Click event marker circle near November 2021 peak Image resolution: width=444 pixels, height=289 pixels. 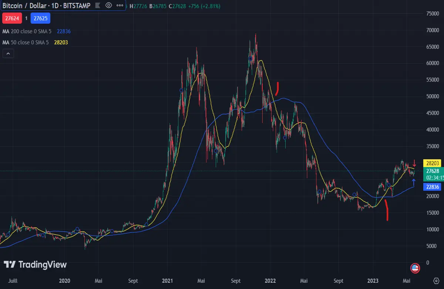(x=250, y=58)
